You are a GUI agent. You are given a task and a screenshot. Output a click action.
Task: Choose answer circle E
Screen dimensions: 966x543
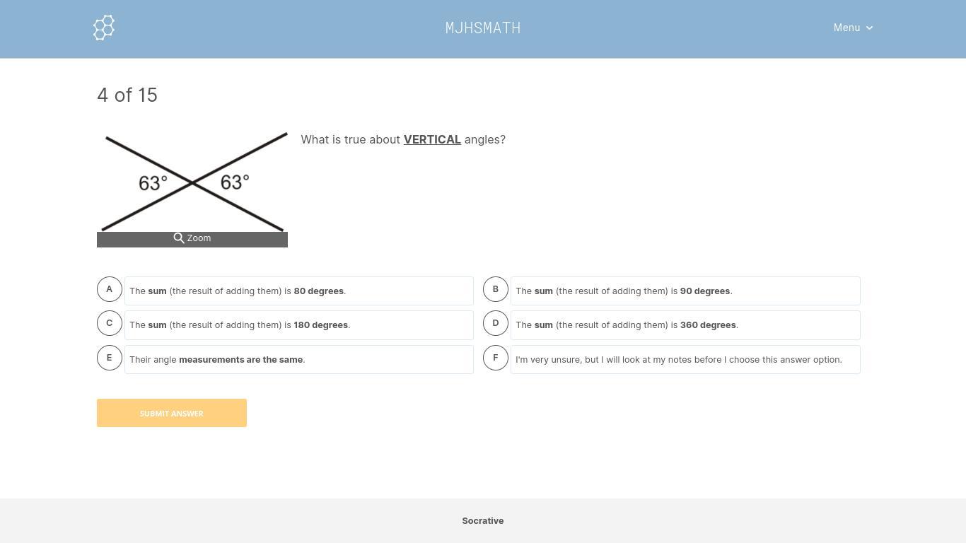pos(110,358)
